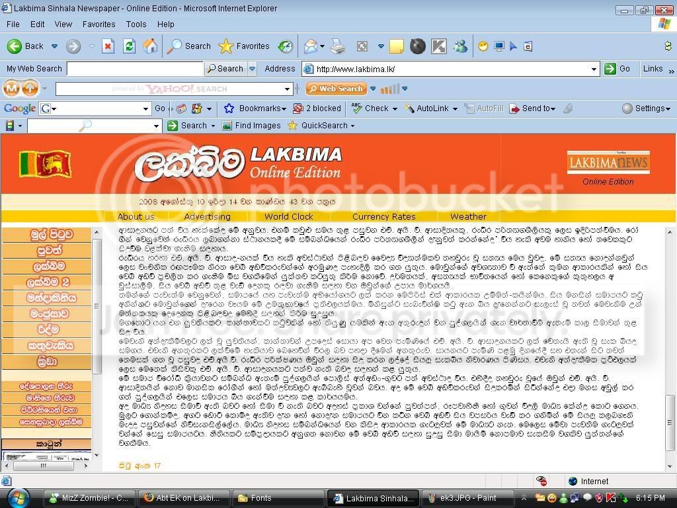Image resolution: width=677 pixels, height=508 pixels.
Task: Click the green Back arrow button
Action: point(15,46)
